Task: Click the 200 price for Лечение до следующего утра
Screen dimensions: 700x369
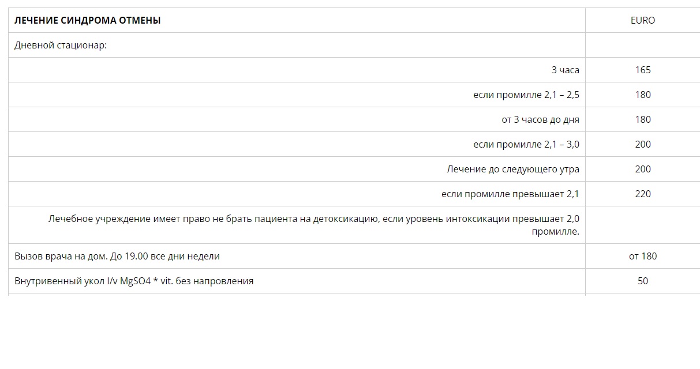Action: coord(643,169)
